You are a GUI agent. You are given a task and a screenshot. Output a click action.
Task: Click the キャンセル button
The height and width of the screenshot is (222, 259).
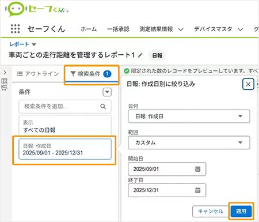(x=211, y=211)
